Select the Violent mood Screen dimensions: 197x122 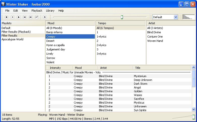[70, 62]
